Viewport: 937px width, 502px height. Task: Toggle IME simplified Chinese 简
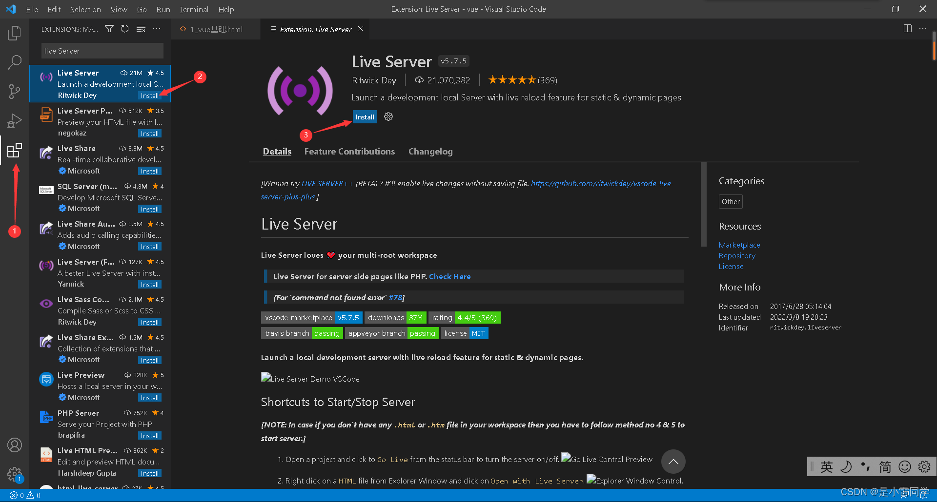(885, 467)
